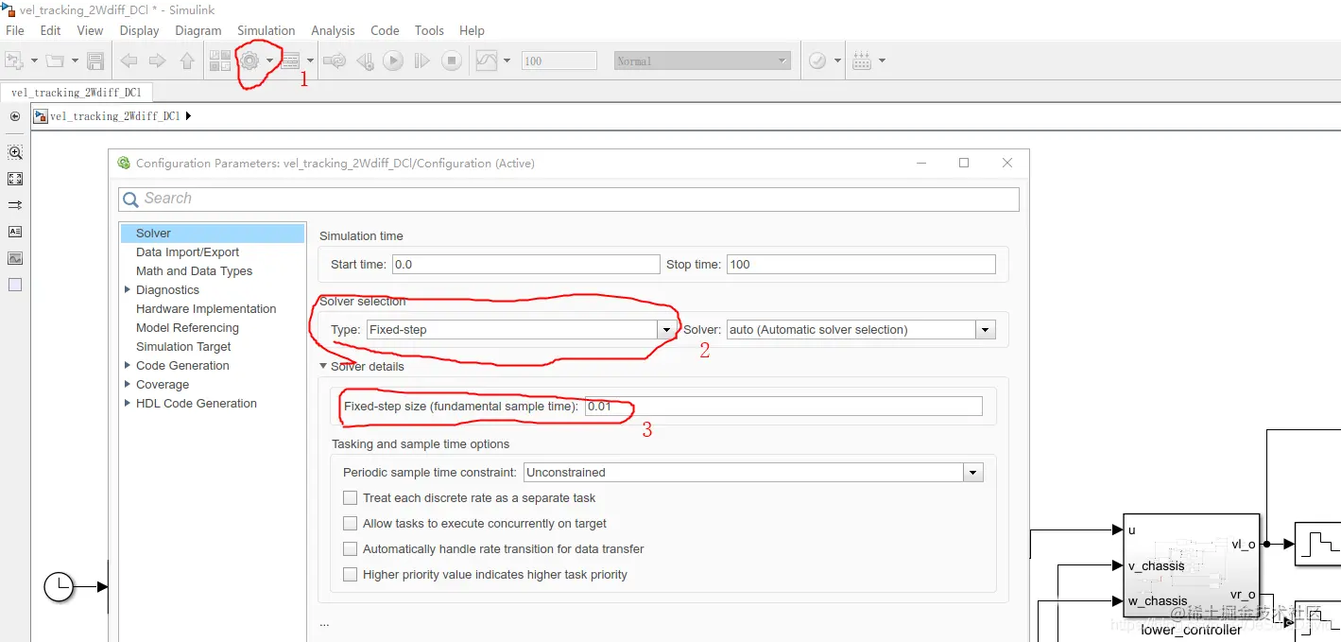The image size is (1341, 642).
Task: Click the Run simulation play button
Action: tap(393, 61)
